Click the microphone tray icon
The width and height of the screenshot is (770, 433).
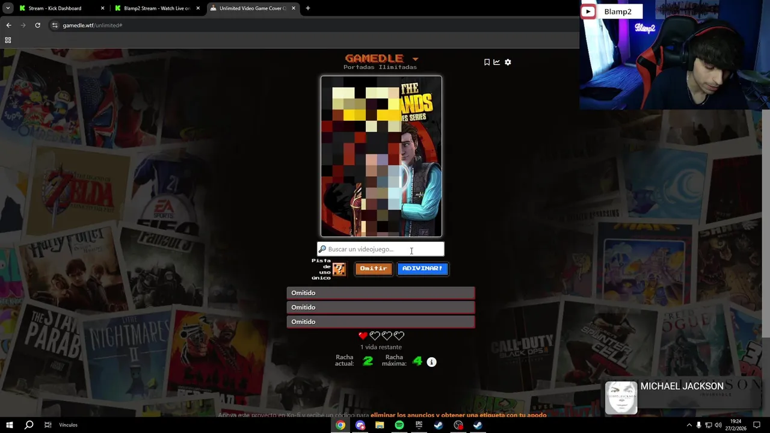click(x=698, y=425)
